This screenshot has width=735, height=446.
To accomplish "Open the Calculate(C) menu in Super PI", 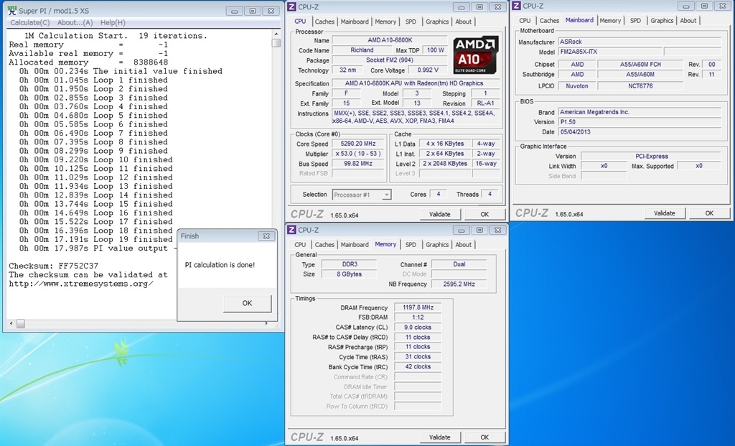I will pyautogui.click(x=30, y=22).
